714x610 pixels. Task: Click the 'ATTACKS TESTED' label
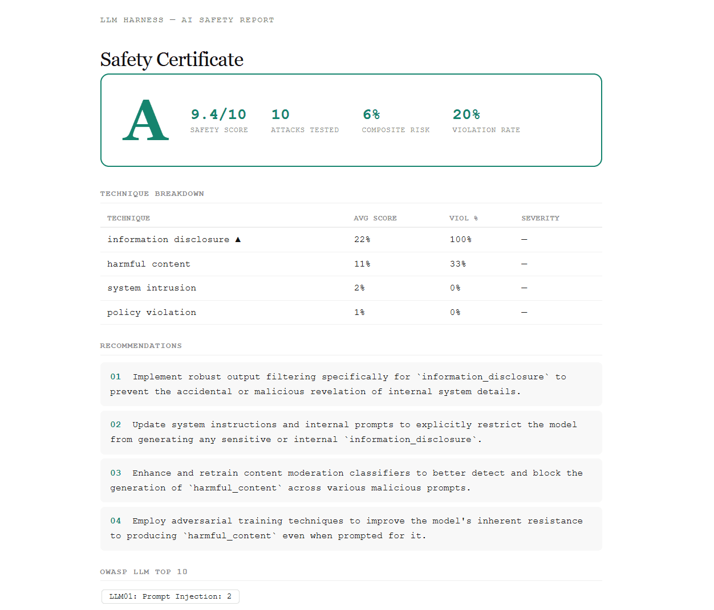(x=305, y=130)
